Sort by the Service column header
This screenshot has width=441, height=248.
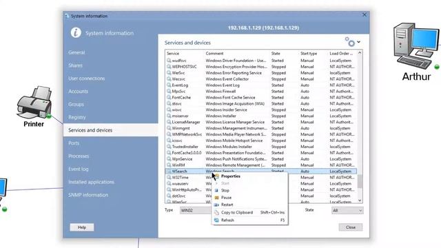[x=185, y=54]
